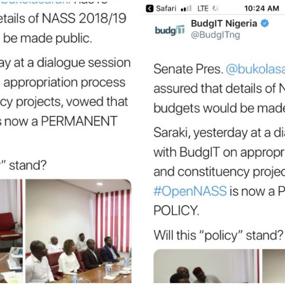Tap the 10:24 AM clock
Image resolution: width=285 pixels, height=285 pixels.
click(x=262, y=9)
